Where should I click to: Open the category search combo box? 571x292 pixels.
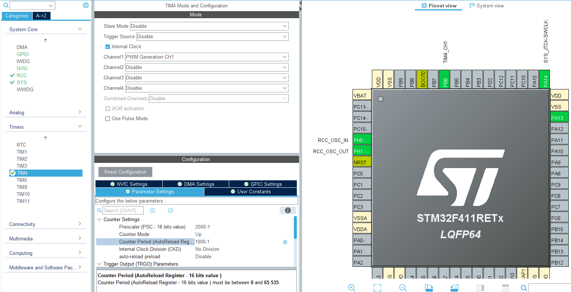32,6
